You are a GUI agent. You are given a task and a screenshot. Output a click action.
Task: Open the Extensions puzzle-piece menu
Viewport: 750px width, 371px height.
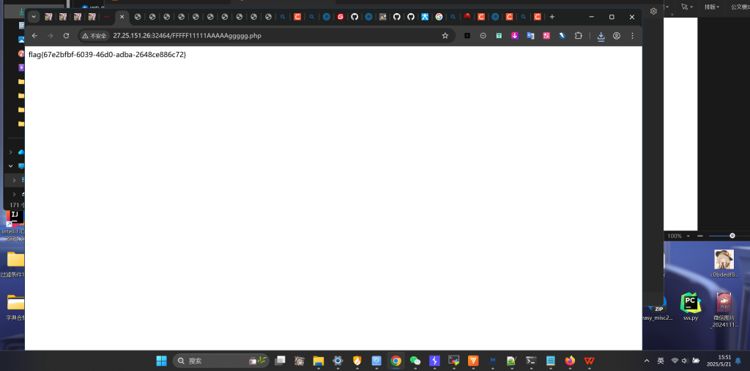click(x=579, y=36)
